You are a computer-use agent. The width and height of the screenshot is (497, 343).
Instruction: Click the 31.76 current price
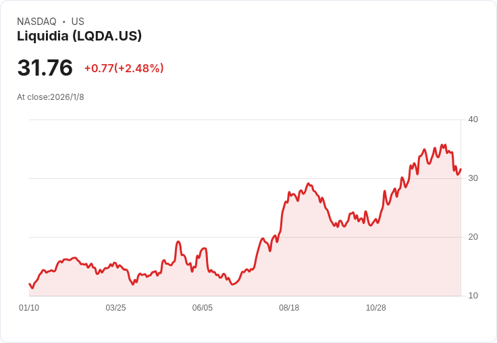point(45,68)
